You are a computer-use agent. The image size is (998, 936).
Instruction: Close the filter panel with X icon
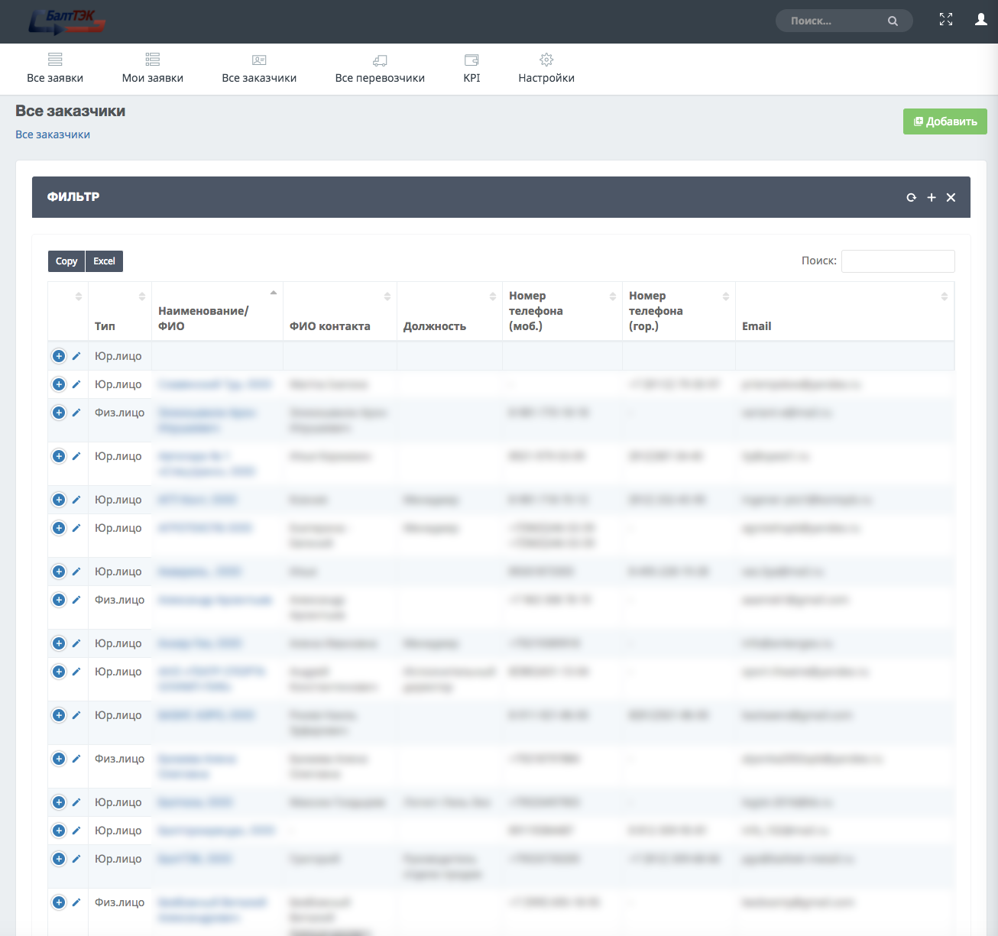pyautogui.click(x=951, y=197)
